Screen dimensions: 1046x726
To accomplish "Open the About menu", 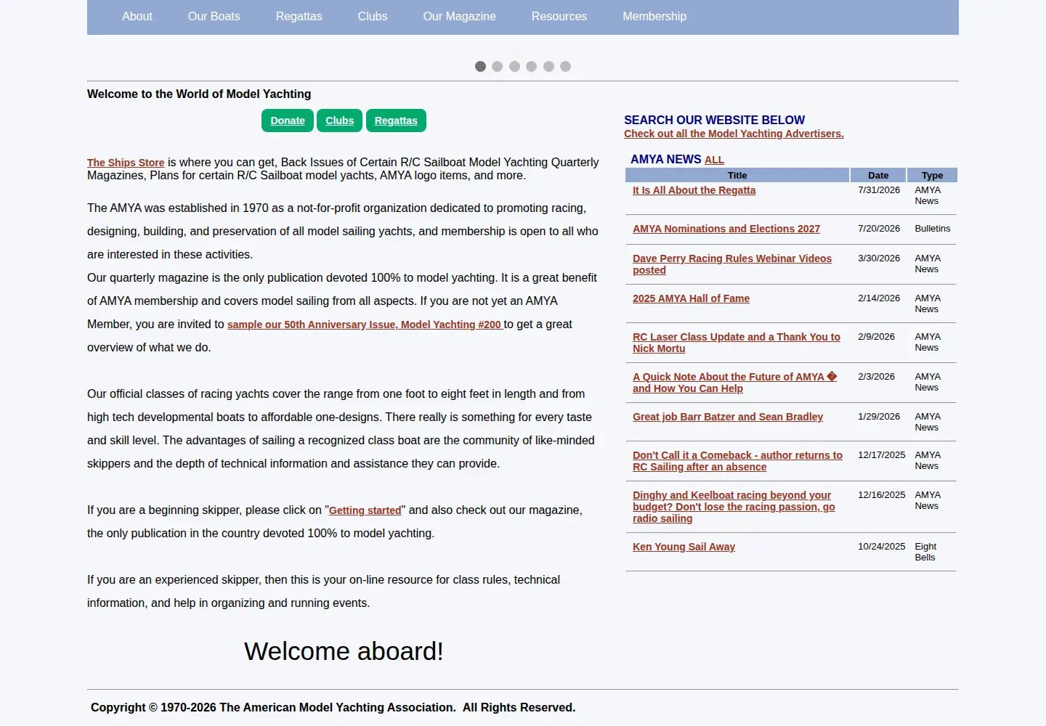I will pos(137,16).
